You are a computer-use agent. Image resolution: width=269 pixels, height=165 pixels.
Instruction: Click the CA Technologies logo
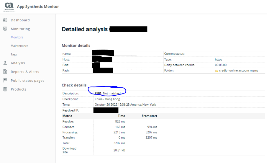coord(9,6)
